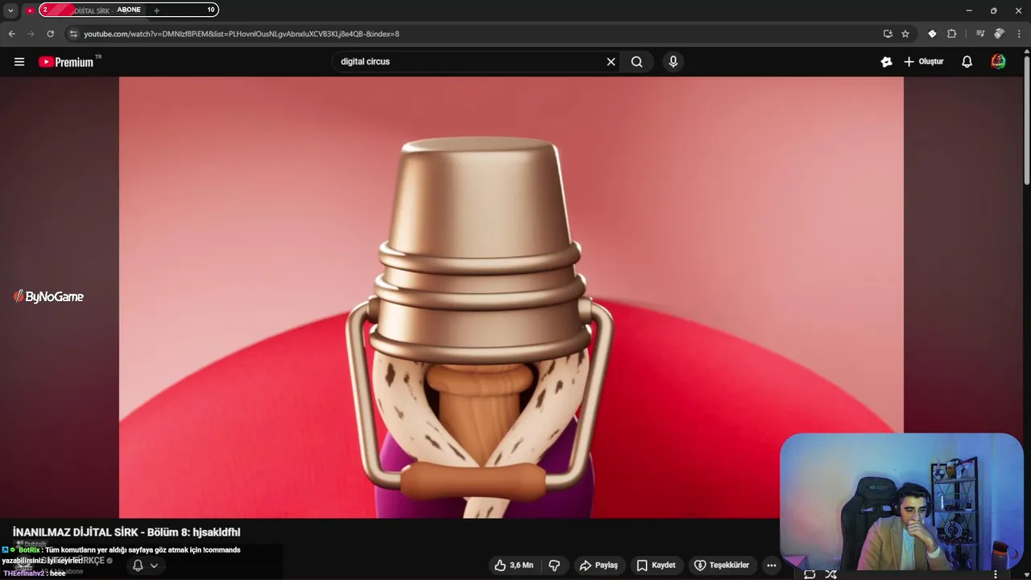Toggle playlist shuffle icon
This screenshot has width=1031, height=580.
[x=830, y=574]
